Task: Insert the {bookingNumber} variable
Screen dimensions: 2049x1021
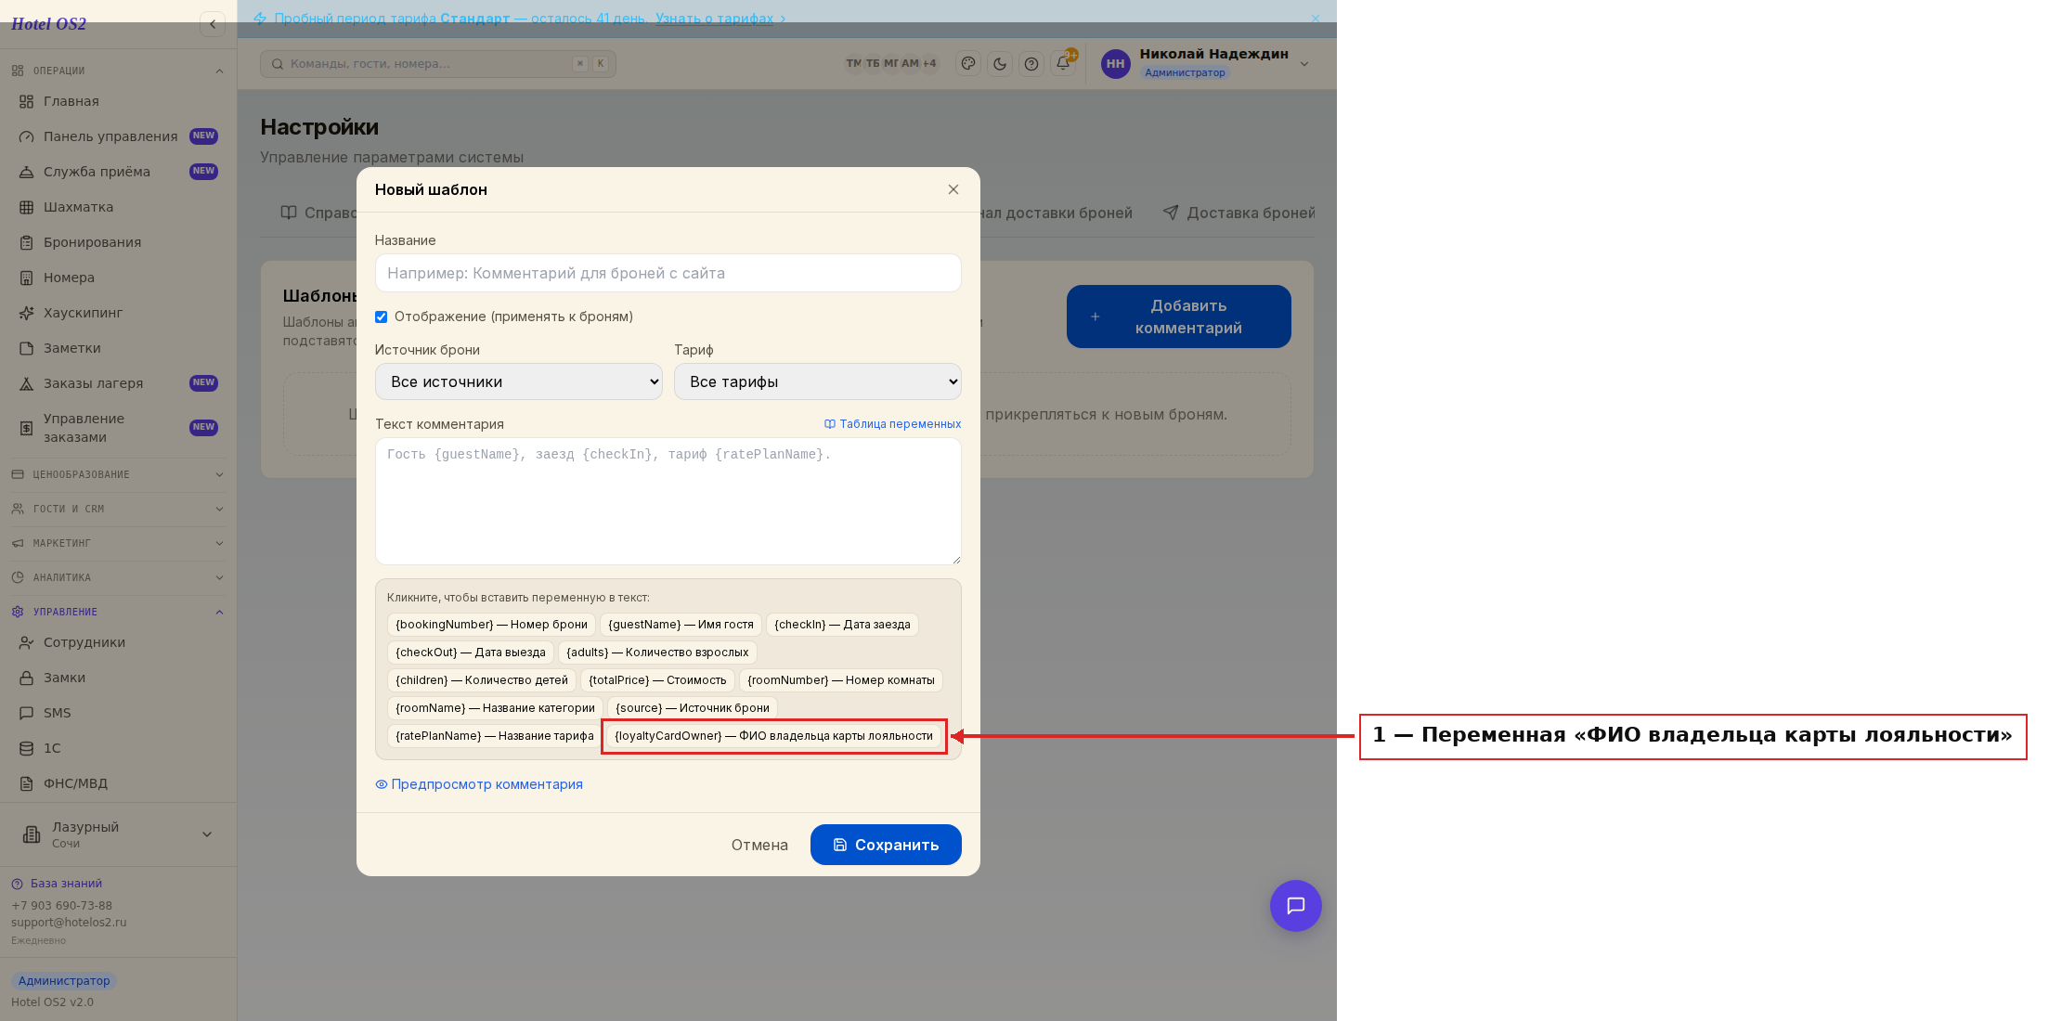Action: coord(491,625)
